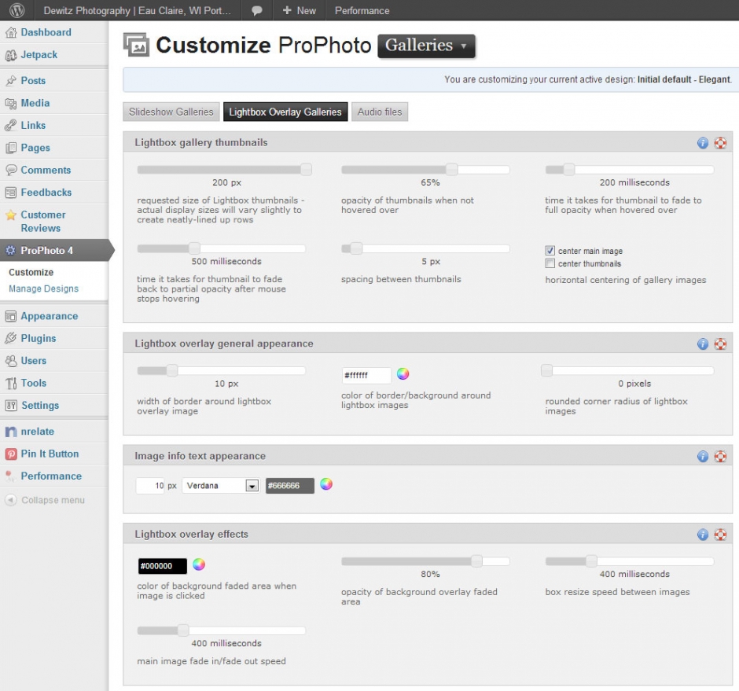
Task: Click the Jetpack sidebar icon
Action: click(x=11, y=55)
